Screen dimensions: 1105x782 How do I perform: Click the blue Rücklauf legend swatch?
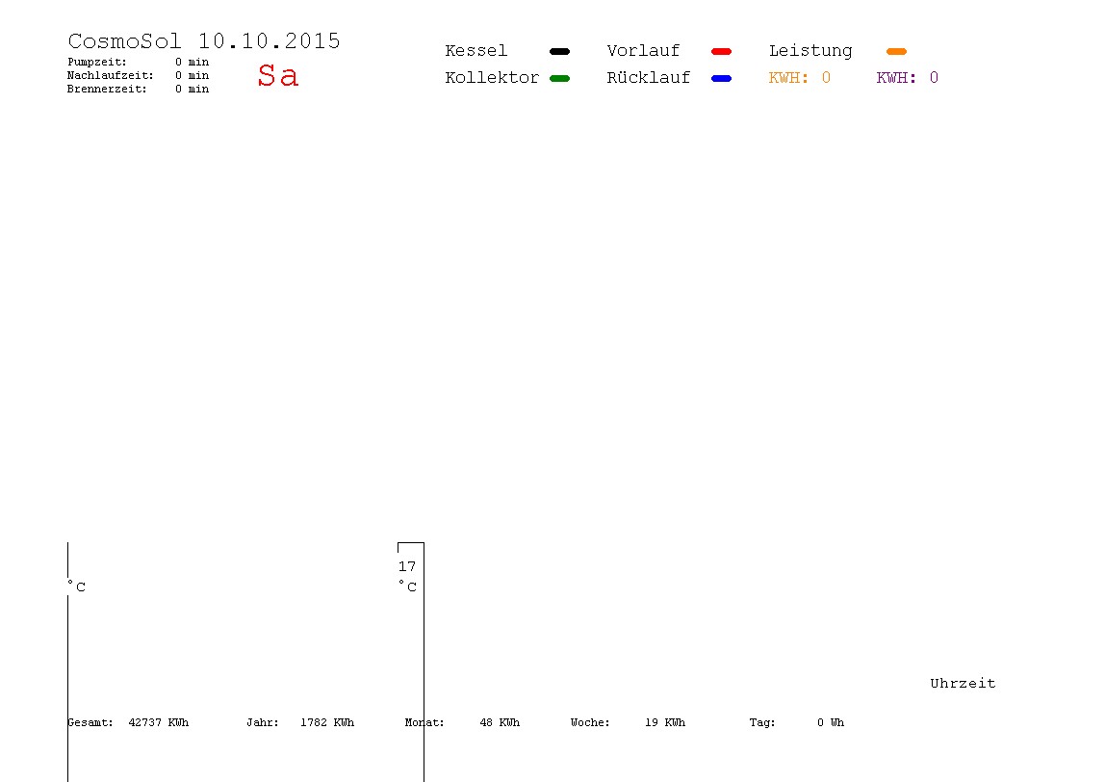coord(721,78)
